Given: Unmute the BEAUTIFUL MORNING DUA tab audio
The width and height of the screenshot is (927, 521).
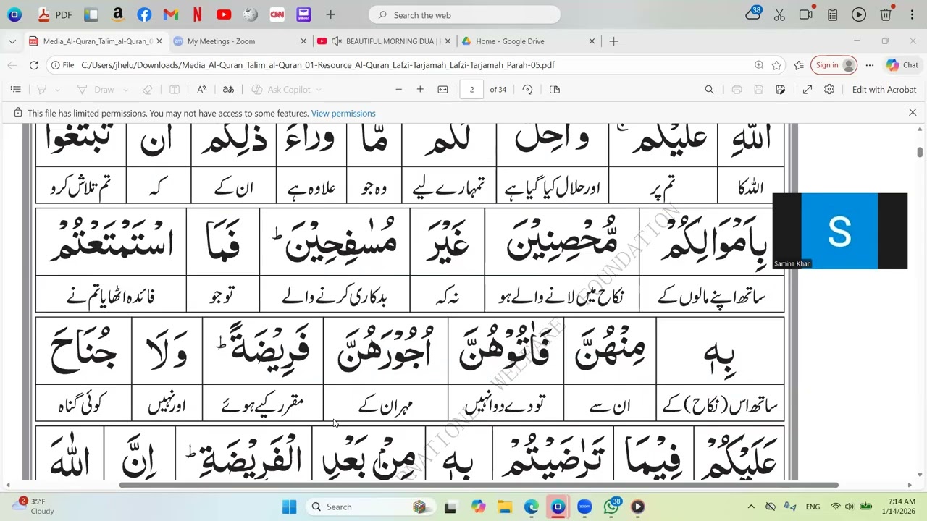Looking at the screenshot, I should (x=336, y=41).
